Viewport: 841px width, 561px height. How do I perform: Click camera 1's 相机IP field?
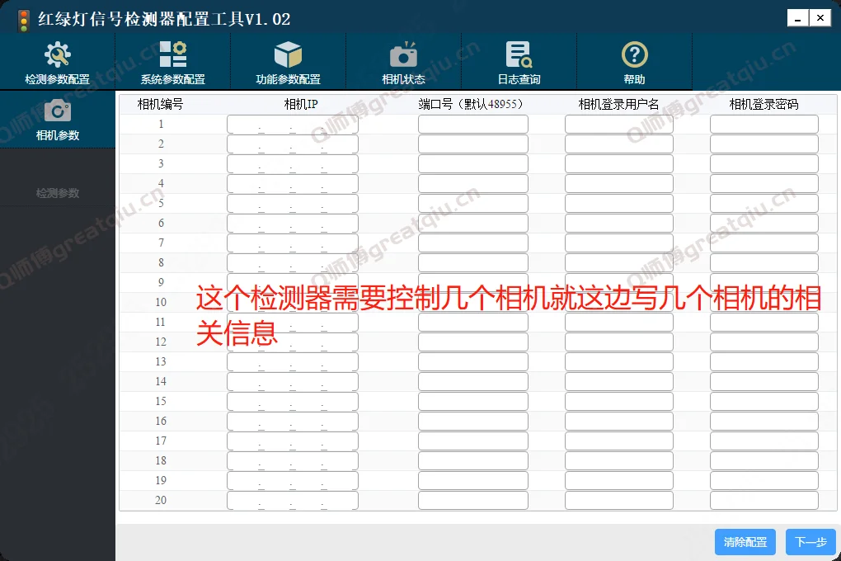click(x=292, y=123)
